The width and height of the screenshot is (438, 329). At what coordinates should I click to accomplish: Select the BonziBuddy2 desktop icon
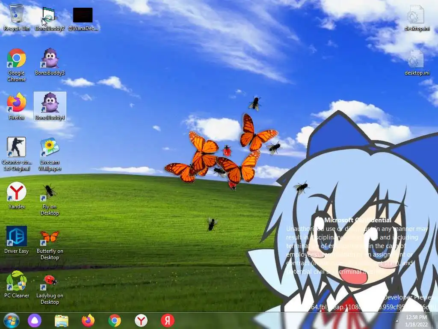click(50, 17)
